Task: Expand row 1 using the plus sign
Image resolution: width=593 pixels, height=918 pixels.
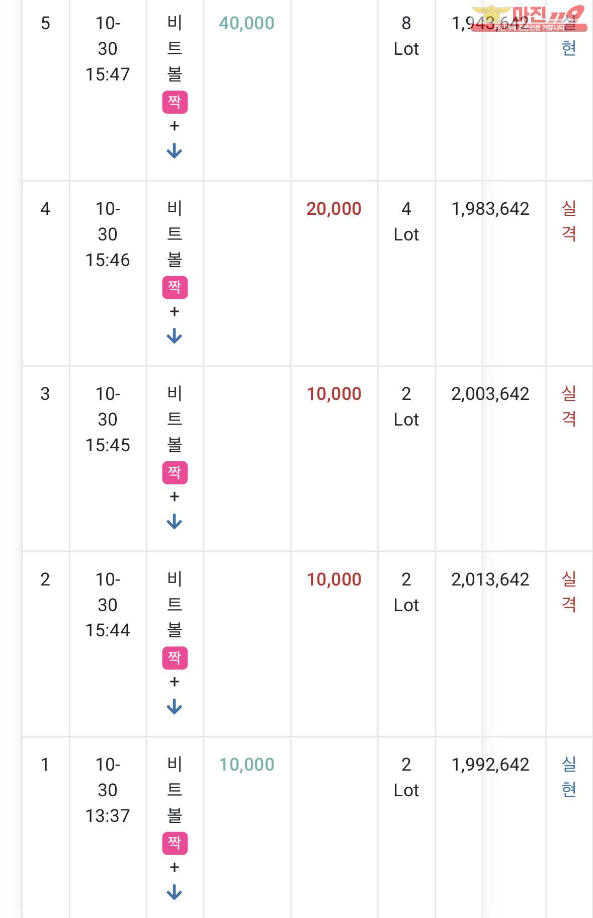Action: click(175, 867)
